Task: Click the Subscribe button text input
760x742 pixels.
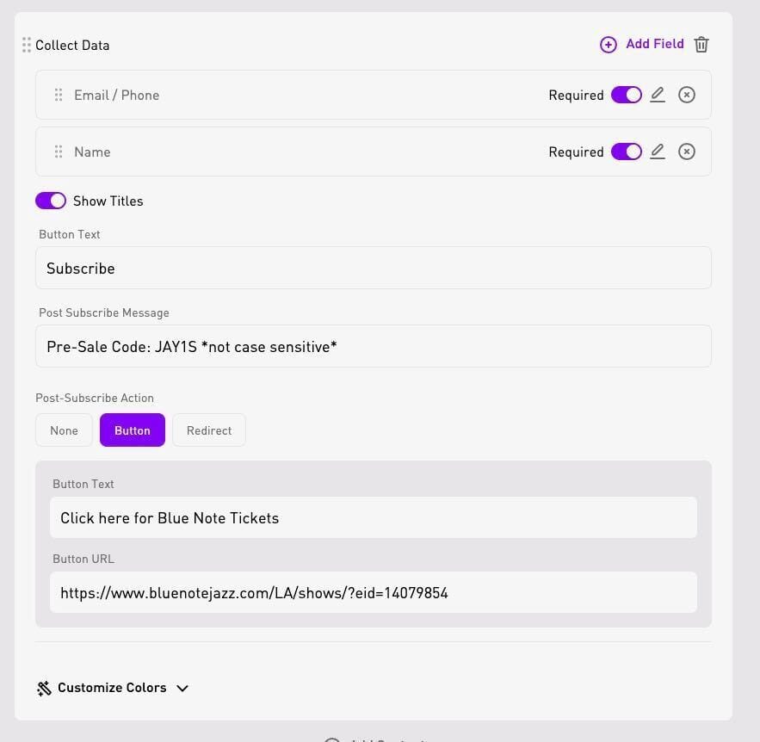Action: point(374,268)
